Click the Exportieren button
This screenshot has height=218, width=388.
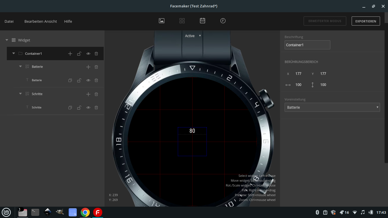click(x=366, y=21)
